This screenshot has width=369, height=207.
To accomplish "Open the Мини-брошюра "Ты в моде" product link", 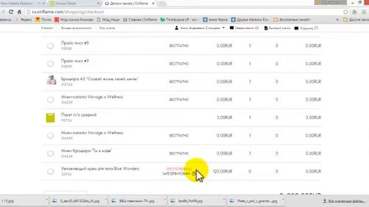I will [86, 151].
